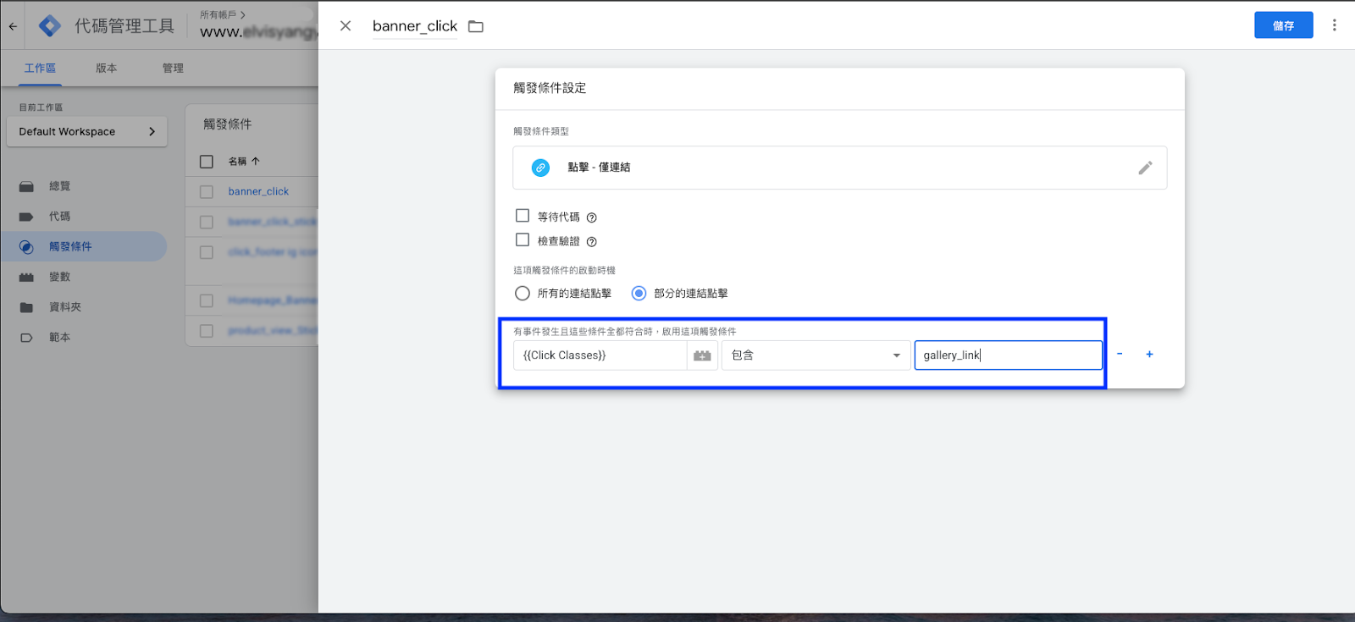Enable the 檢查驗證 checkbox
The height and width of the screenshot is (622, 1355).
click(523, 240)
